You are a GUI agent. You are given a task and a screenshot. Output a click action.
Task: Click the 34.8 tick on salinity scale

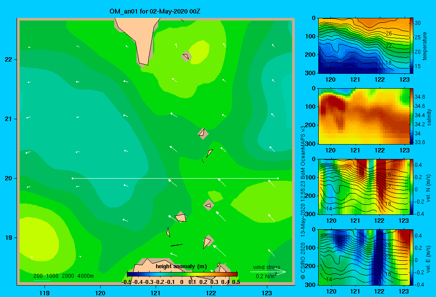click(x=419, y=97)
